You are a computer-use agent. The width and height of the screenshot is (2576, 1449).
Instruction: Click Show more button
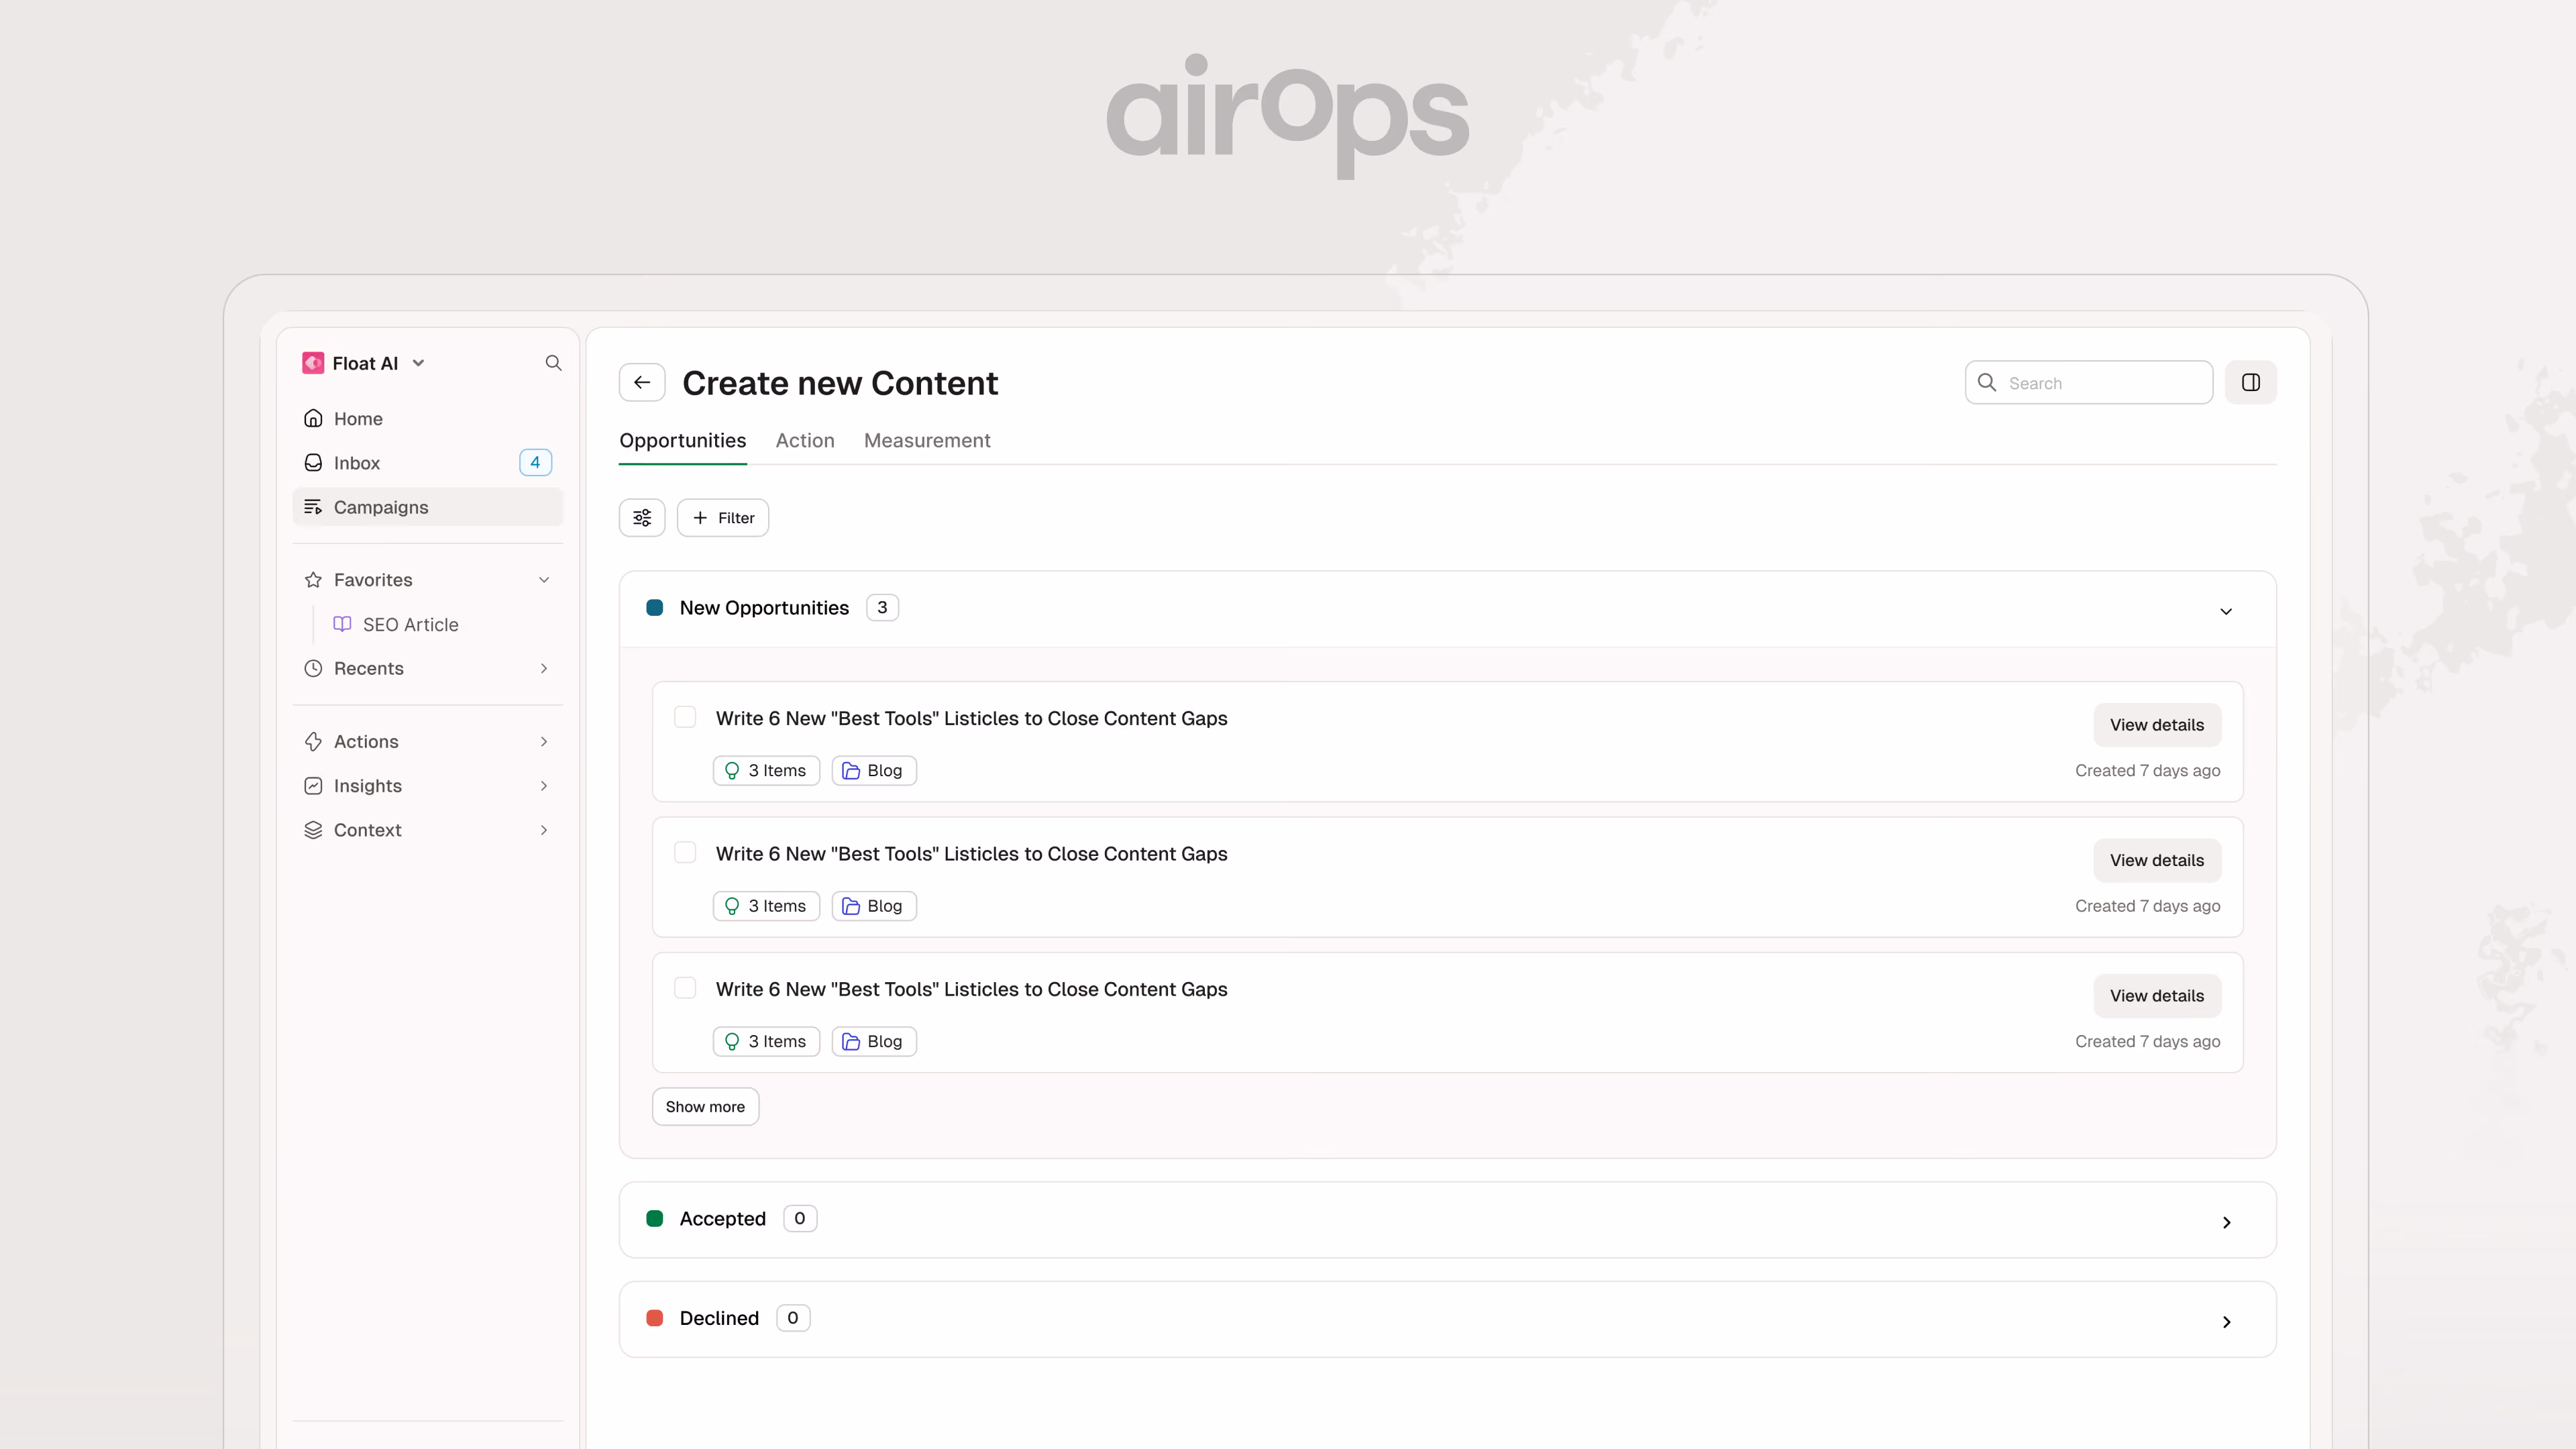705,1106
